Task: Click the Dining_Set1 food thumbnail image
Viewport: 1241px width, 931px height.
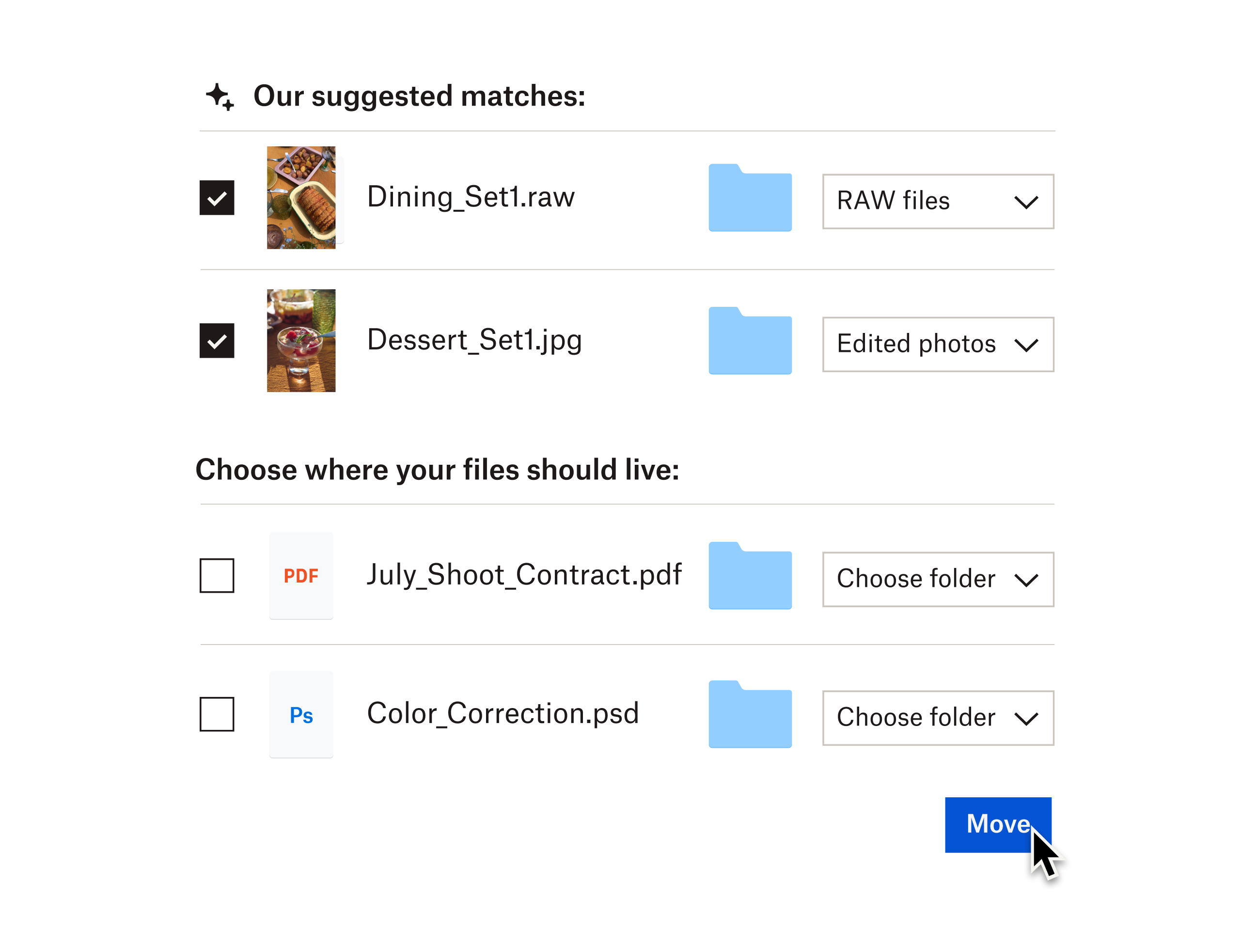Action: click(303, 196)
